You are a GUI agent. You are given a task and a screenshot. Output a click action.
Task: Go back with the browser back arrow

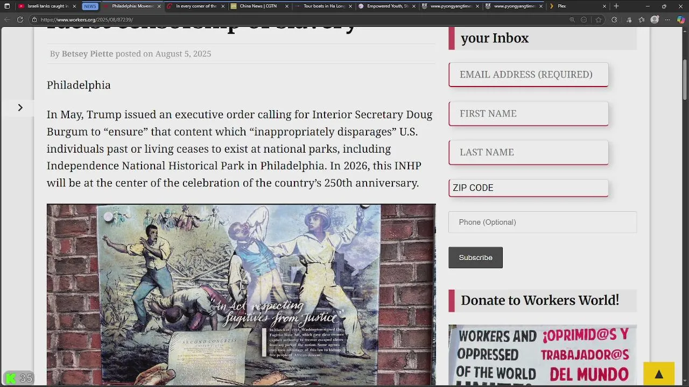(x=7, y=20)
